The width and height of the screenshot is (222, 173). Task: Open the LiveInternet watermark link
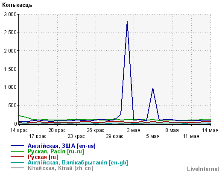[203, 169]
